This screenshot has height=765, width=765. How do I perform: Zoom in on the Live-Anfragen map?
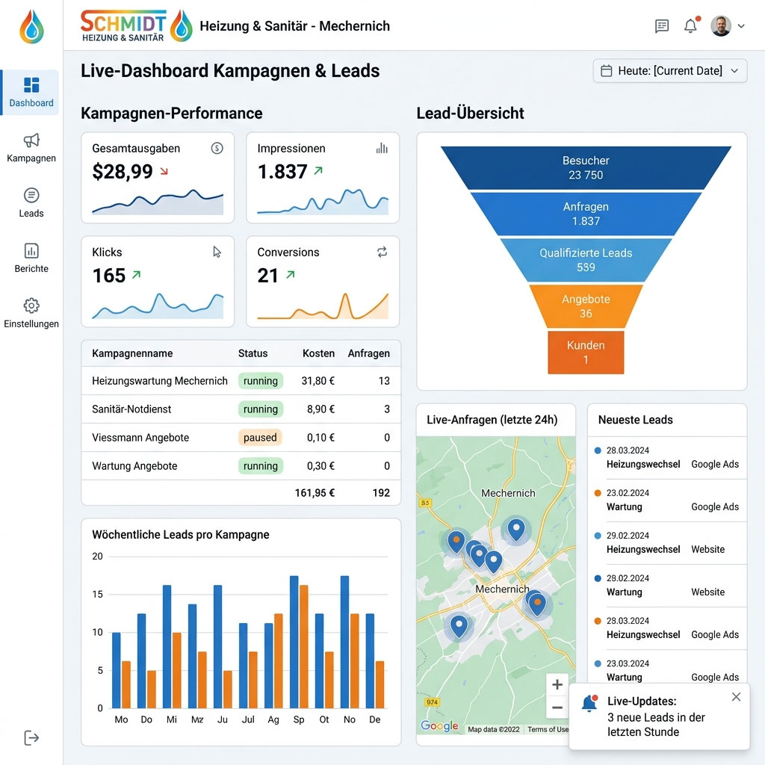(x=557, y=684)
